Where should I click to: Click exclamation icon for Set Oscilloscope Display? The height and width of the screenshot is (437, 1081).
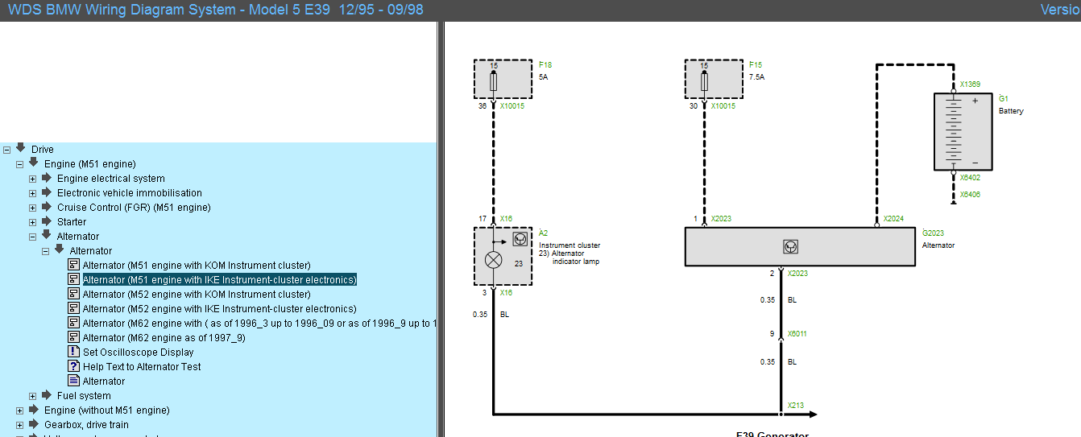[74, 352]
